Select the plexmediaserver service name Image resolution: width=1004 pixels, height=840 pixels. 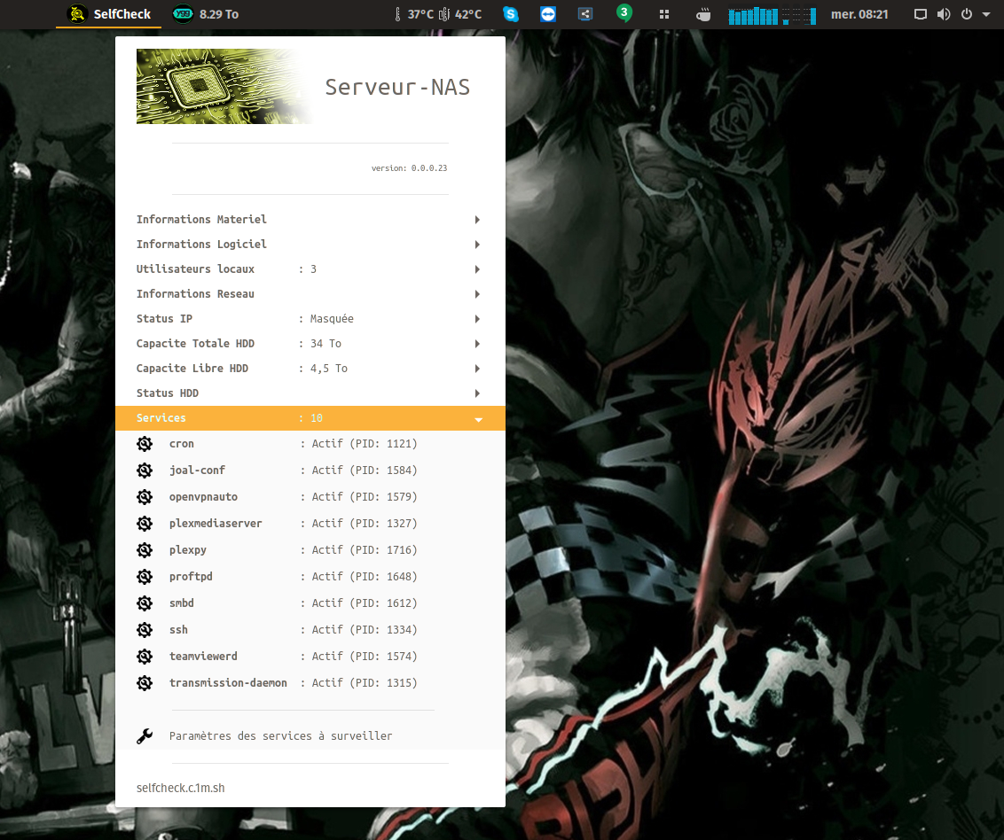[216, 524]
